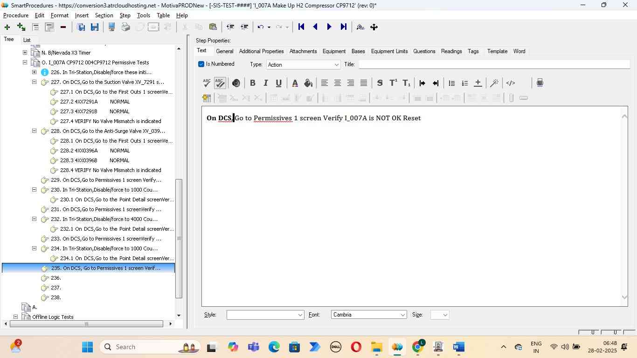Click the spell check ABC checkmark icon
Screen dimensions: 637x358
207,83
